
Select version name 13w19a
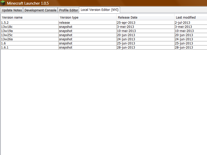pyautogui.click(x=29, y=31)
